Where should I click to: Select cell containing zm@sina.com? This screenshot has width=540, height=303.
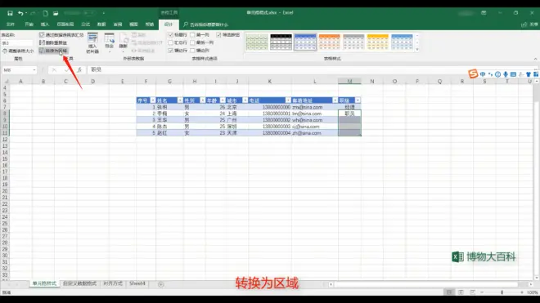click(x=314, y=107)
